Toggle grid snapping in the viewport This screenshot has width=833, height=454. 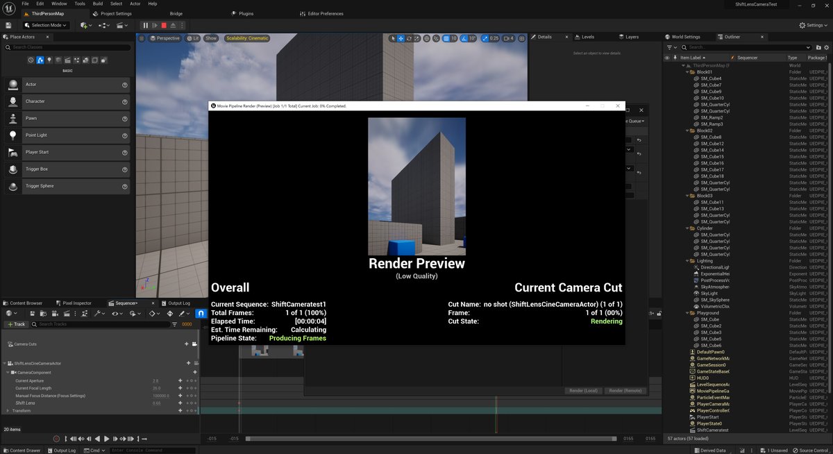tap(446, 38)
